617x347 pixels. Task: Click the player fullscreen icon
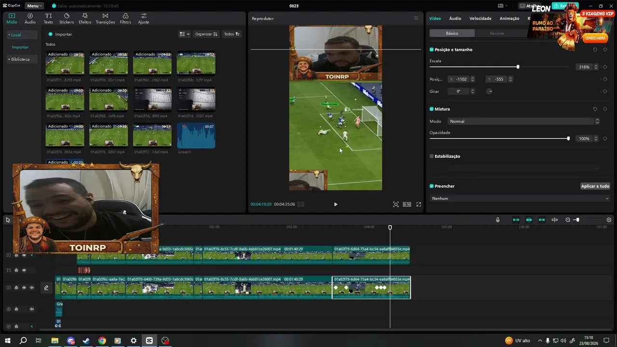(418, 204)
